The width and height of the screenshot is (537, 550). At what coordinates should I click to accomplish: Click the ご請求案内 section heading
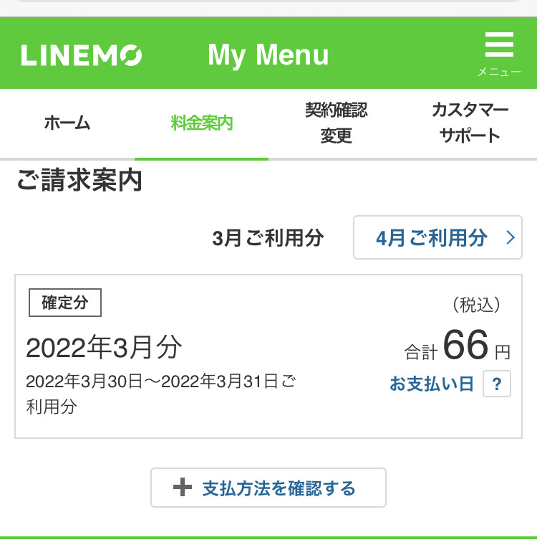click(x=79, y=181)
